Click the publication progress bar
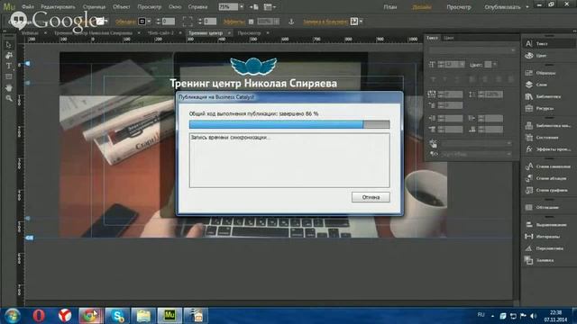This screenshot has height=324, width=577. [289, 124]
